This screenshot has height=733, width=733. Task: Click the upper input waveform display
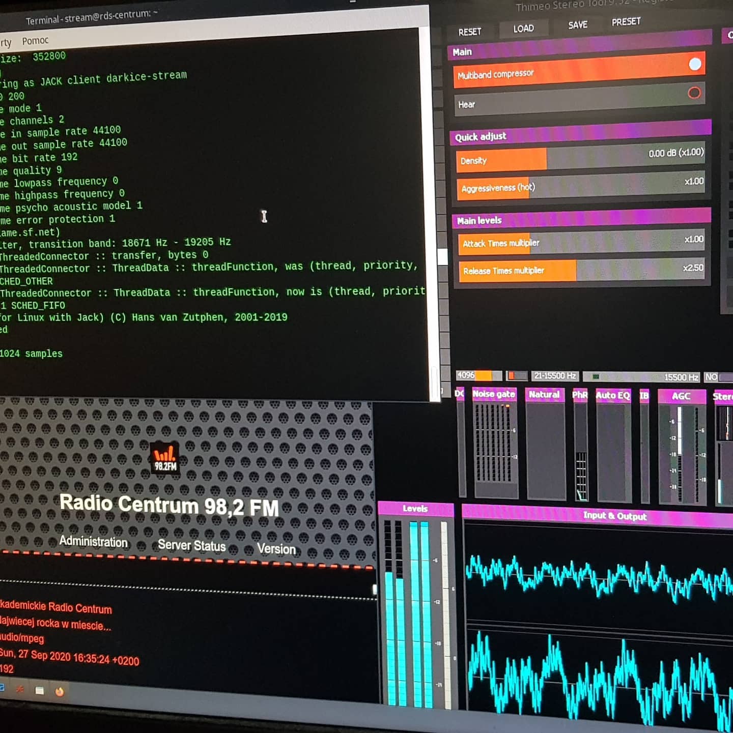[x=599, y=574]
